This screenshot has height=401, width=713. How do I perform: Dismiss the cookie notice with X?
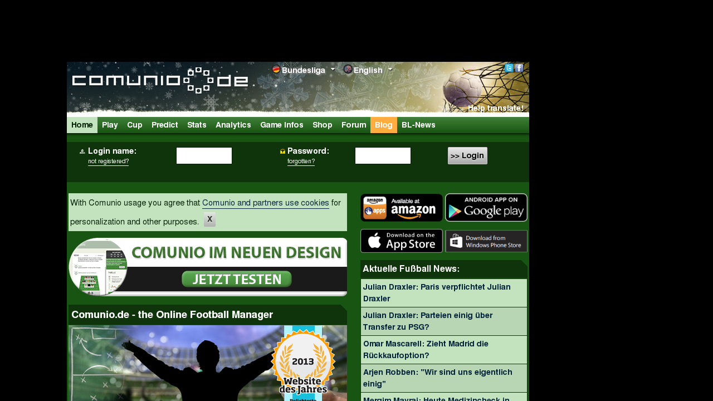tap(209, 219)
